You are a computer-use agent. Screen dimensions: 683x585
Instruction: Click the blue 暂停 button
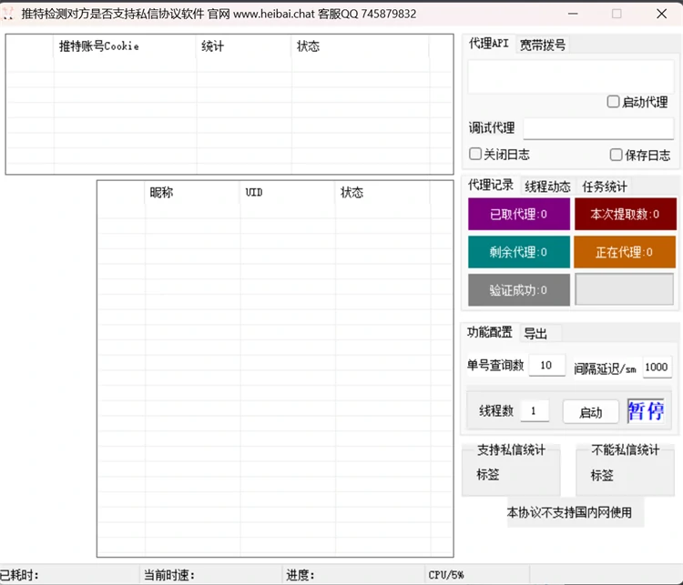click(646, 411)
